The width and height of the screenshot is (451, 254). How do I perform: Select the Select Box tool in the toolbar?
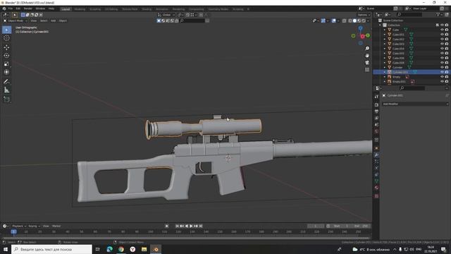pyautogui.click(x=6, y=30)
